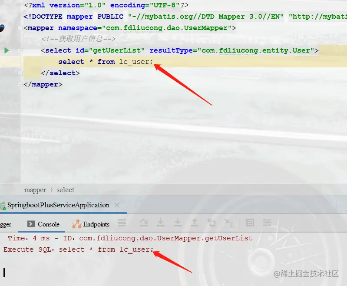Image resolution: width=347 pixels, height=286 pixels.
Task: Select the mapper breadcrumb
Action: coord(35,190)
